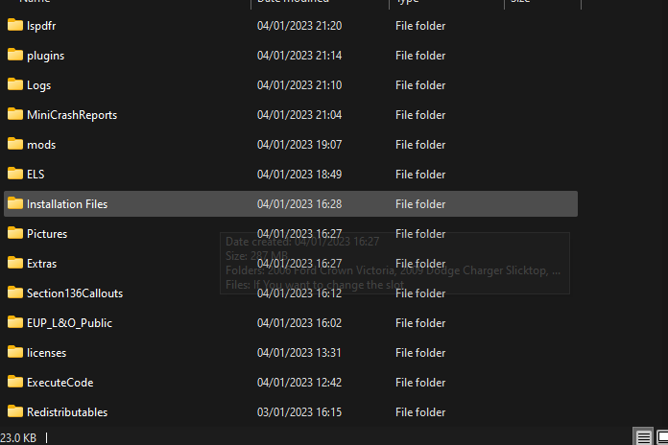Screen dimensions: 668x445
Task: Click the mods folder icon
Action: point(14,145)
